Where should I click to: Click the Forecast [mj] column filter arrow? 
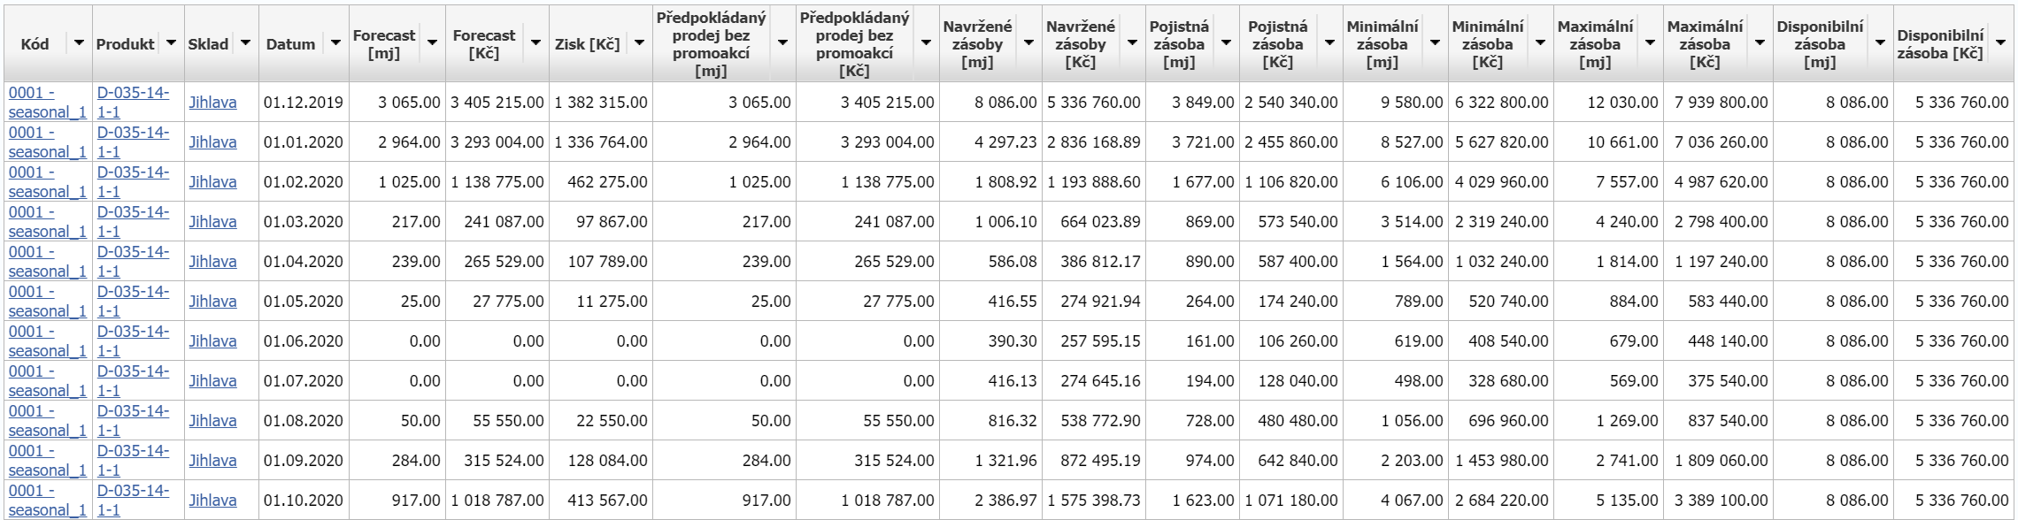click(432, 43)
